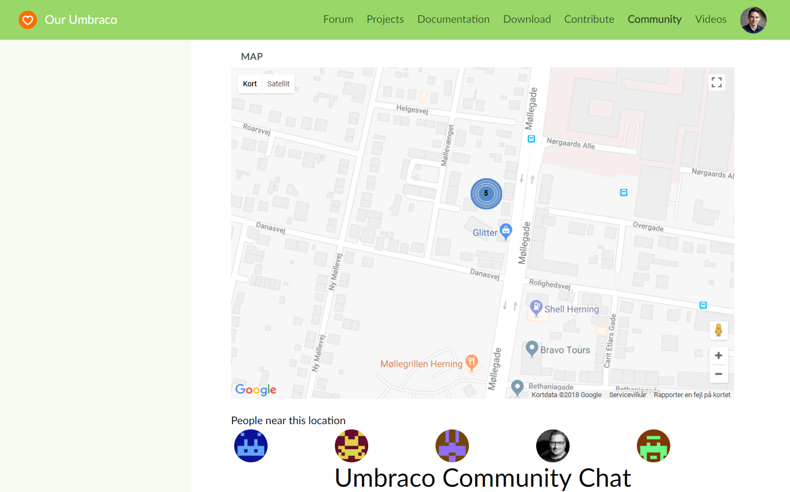Open the Servicevilkår link
Viewport: 790px width, 492px height.
coord(627,394)
